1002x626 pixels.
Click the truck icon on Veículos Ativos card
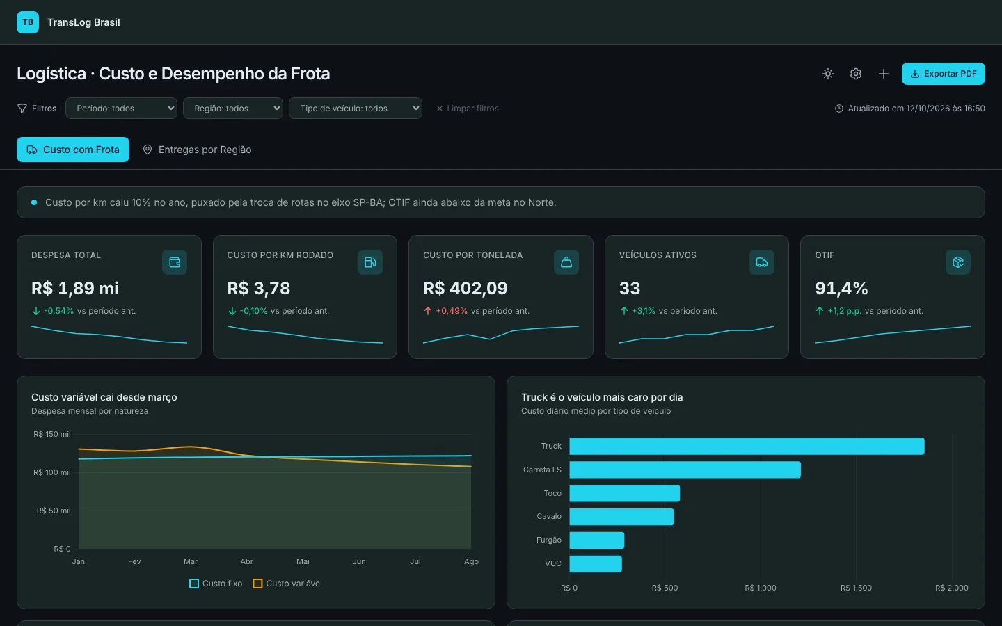[762, 262]
